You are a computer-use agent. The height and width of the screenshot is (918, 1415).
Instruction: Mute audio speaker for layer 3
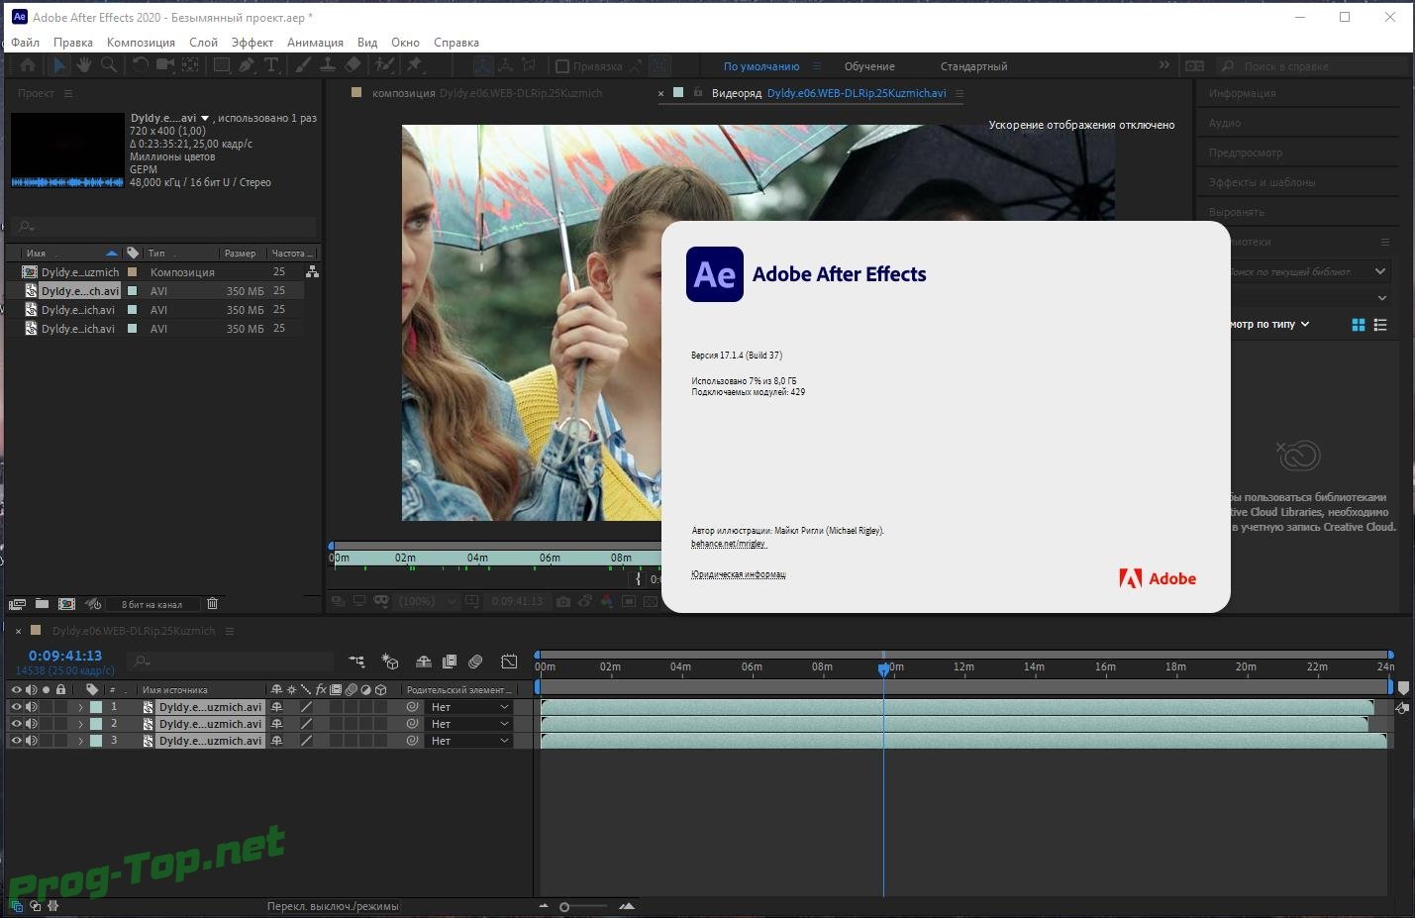point(32,741)
